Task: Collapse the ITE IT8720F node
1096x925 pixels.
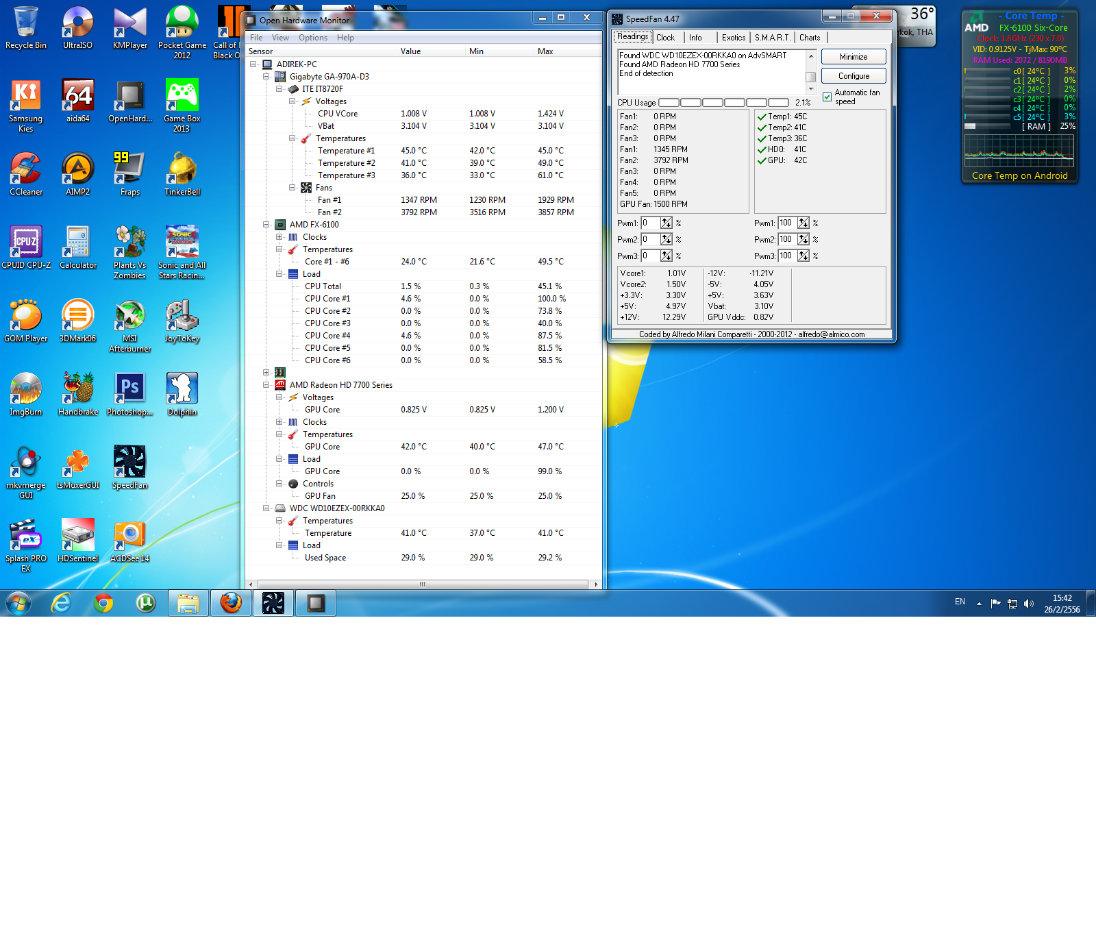Action: point(279,89)
